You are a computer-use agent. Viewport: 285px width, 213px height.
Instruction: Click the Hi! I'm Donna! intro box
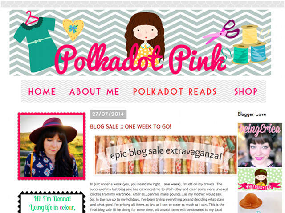(x=52, y=202)
